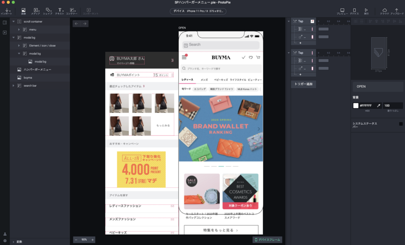Select the Shape (シェイプ) tool
The image size is (405, 245).
tap(48, 12)
